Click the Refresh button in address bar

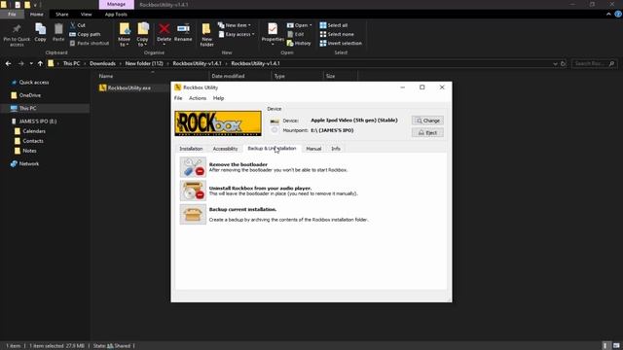(563, 63)
